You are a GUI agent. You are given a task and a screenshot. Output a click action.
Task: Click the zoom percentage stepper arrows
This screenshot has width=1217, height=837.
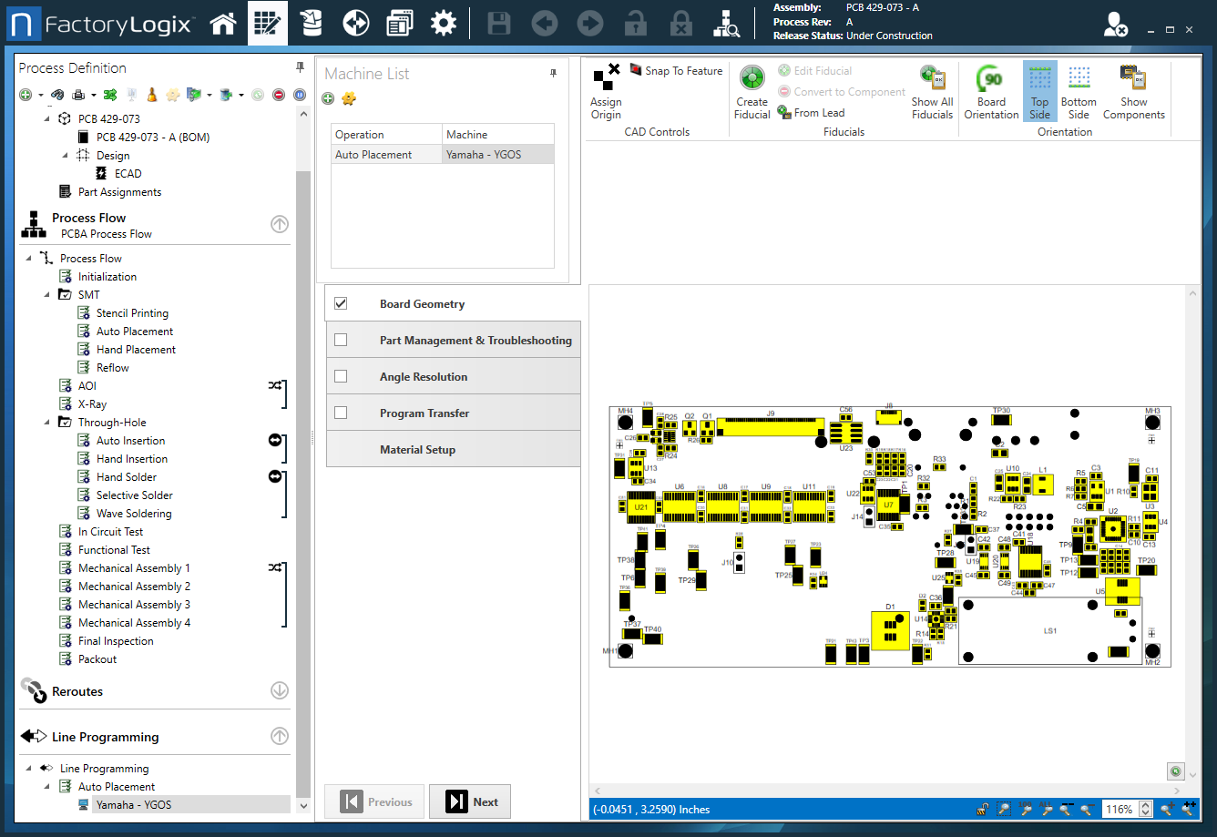point(1146,809)
